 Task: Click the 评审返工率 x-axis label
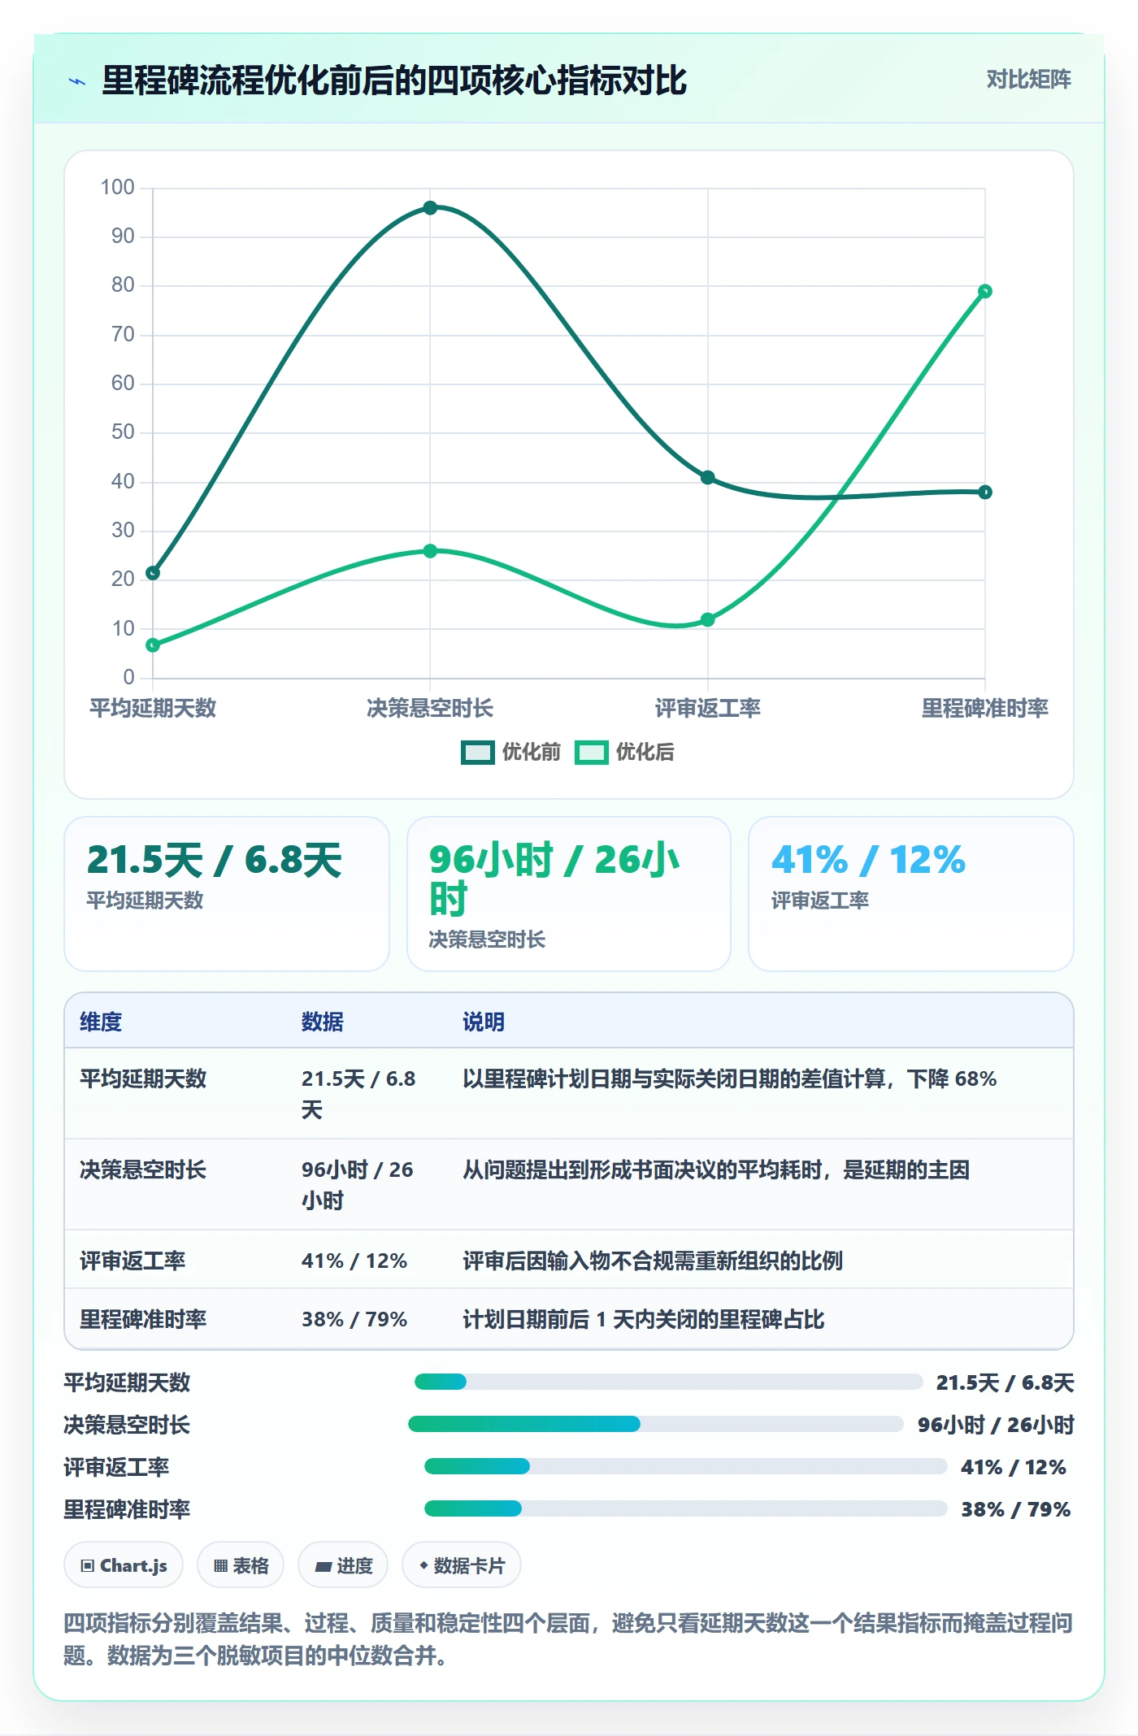point(708,709)
